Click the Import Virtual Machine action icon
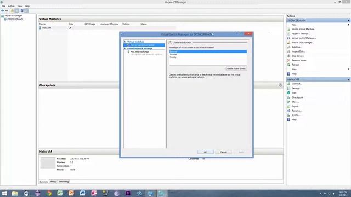Screen dimensions: 351x197 [288, 29]
